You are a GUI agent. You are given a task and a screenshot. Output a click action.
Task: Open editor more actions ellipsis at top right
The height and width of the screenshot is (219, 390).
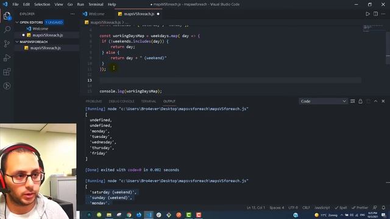pyautogui.click(x=383, y=14)
